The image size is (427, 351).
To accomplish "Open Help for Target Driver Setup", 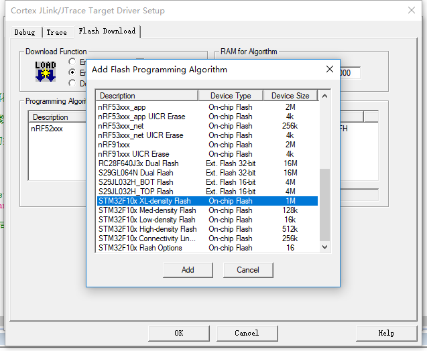I will coord(386,333).
